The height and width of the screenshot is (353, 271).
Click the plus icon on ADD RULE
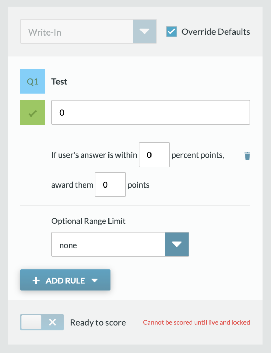click(x=36, y=281)
